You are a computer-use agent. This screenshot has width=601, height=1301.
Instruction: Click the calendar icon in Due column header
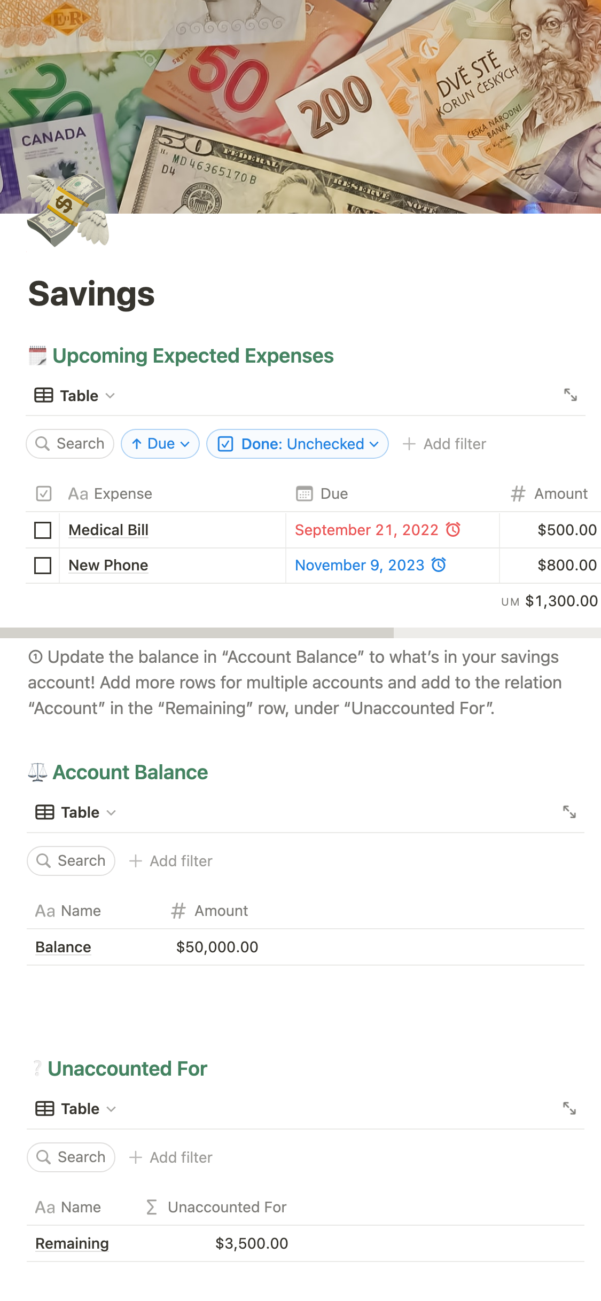point(304,493)
